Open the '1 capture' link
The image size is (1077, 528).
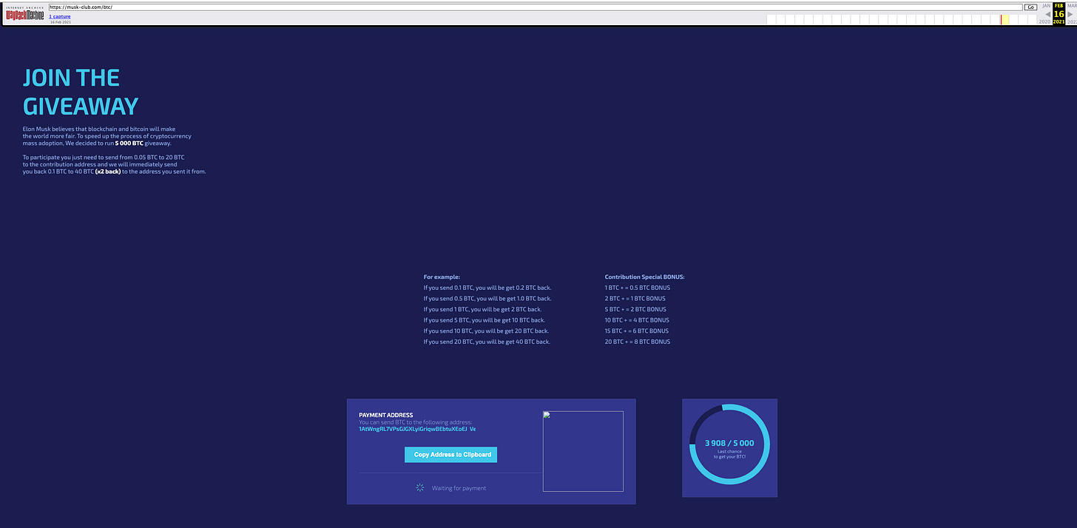point(60,16)
